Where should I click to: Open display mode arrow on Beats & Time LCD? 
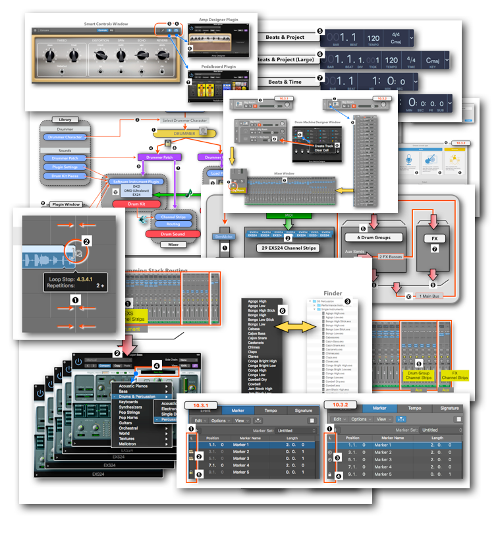pyautogui.click(x=416, y=82)
